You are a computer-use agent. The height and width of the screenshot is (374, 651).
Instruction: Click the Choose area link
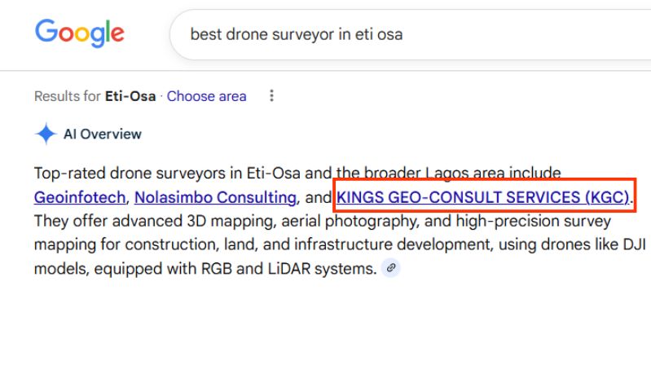[x=206, y=96]
